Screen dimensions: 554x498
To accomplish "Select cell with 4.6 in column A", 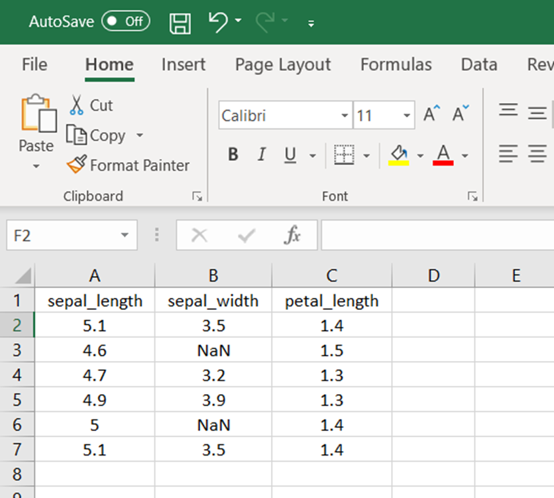I will pyautogui.click(x=95, y=350).
